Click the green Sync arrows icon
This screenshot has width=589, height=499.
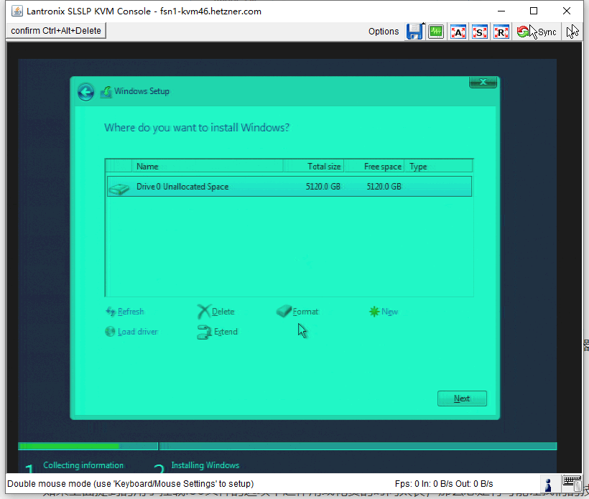point(524,31)
